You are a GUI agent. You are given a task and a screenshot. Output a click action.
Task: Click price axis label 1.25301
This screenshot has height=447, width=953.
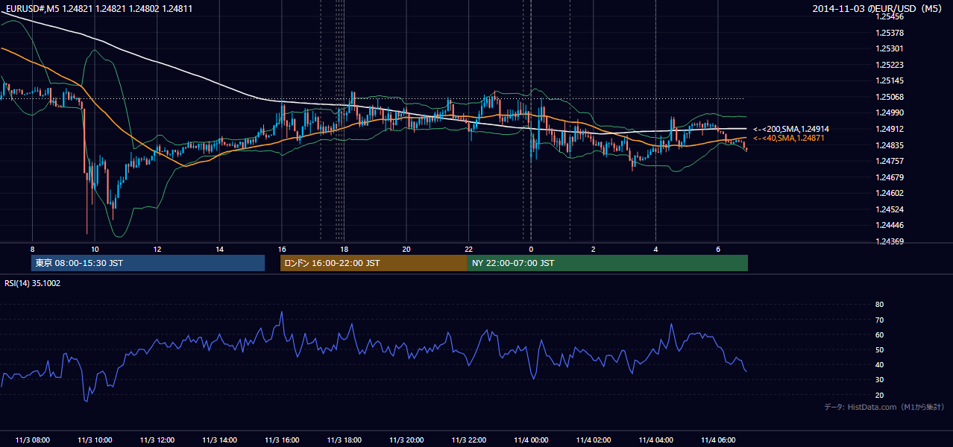[890, 48]
